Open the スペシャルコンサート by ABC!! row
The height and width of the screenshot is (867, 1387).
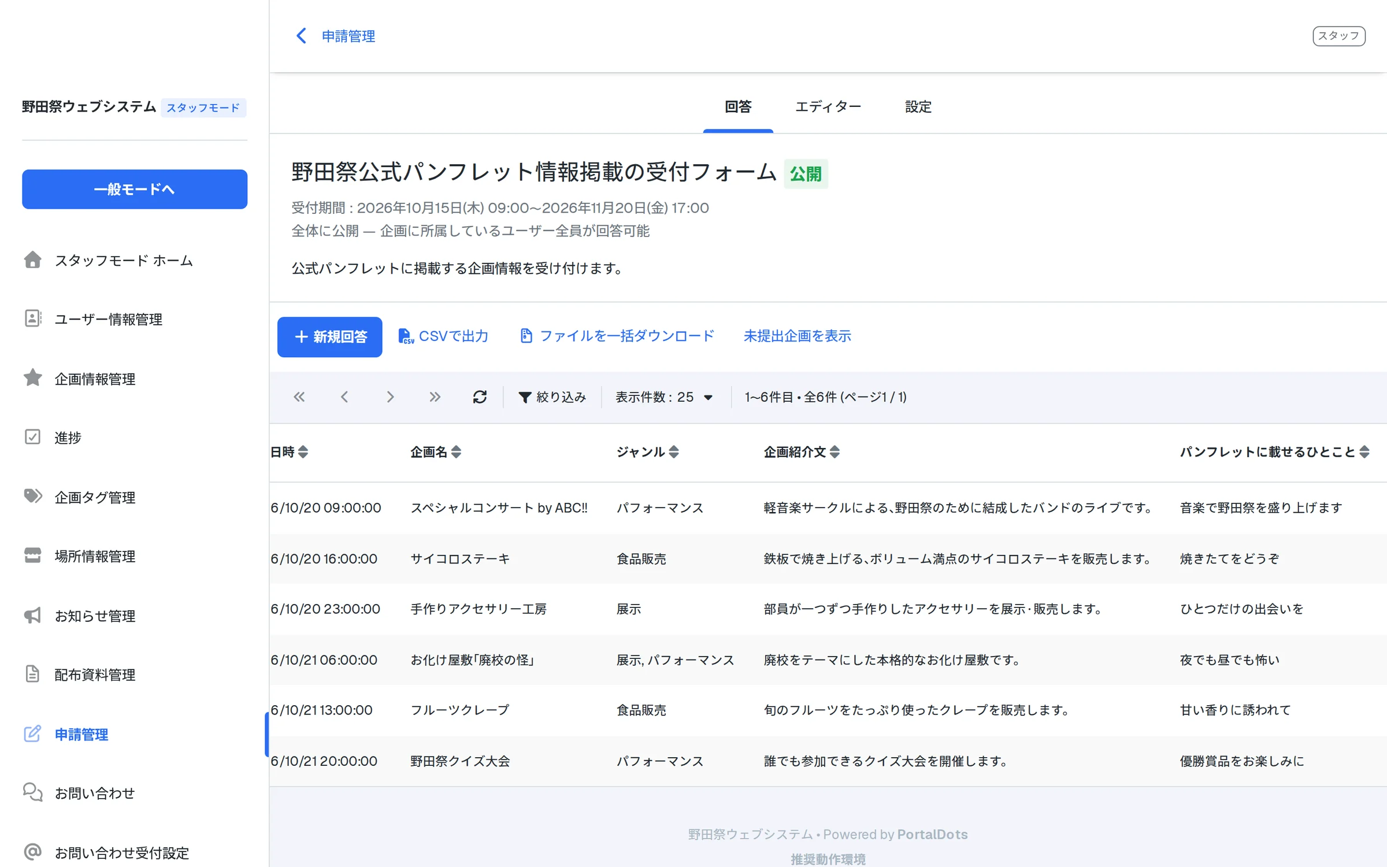[x=828, y=508]
